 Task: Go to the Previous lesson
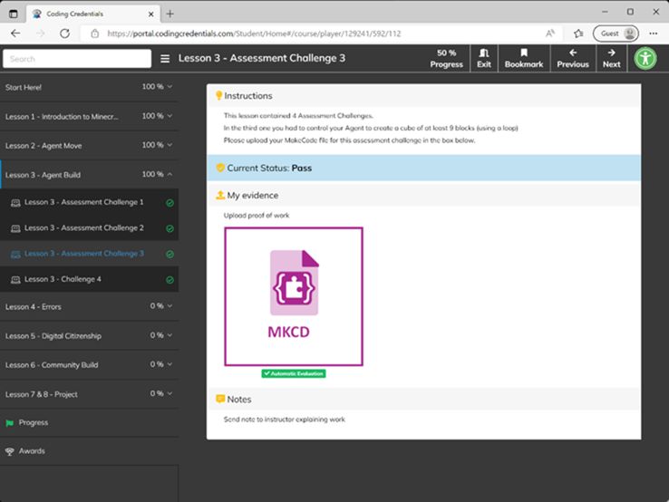tap(573, 58)
